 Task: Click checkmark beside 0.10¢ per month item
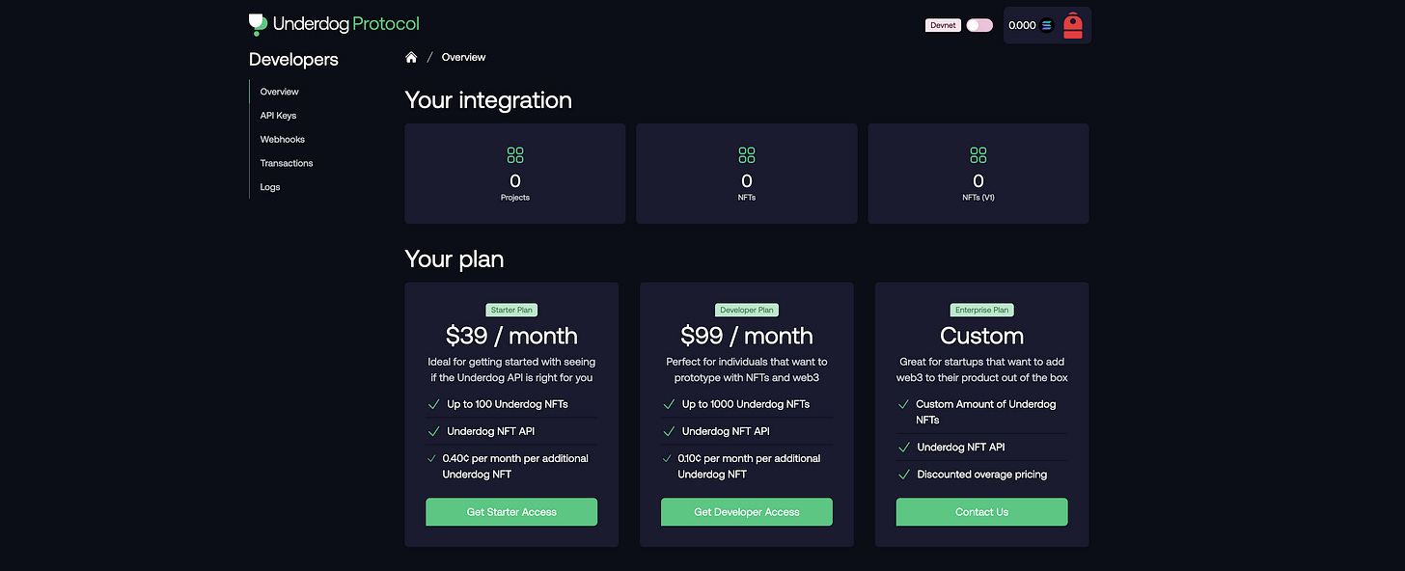point(668,459)
